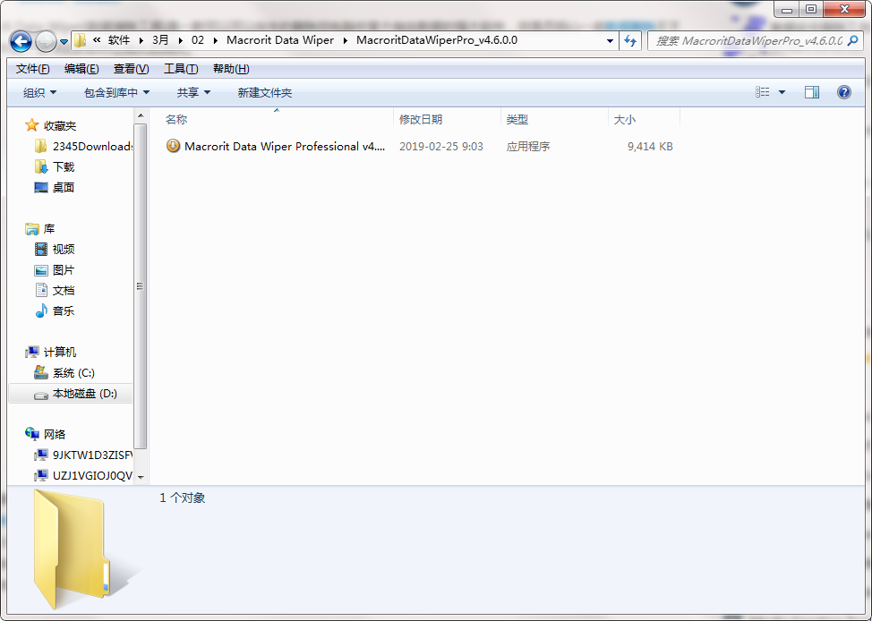Open 2345Downloads in the sidebar
Screen dimensions: 872x621
click(x=92, y=147)
